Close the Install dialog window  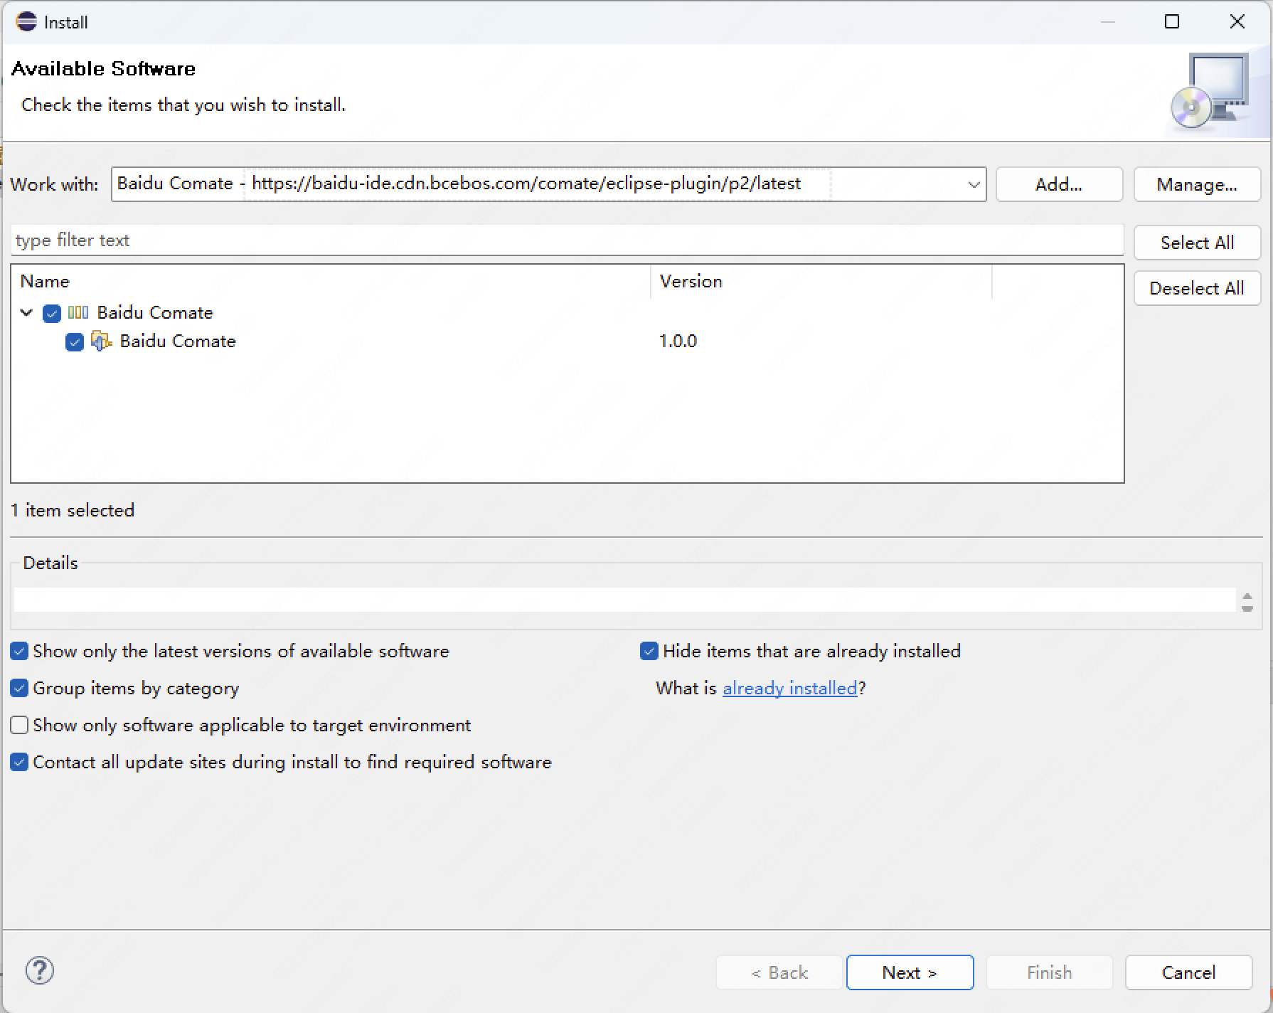coord(1237,22)
